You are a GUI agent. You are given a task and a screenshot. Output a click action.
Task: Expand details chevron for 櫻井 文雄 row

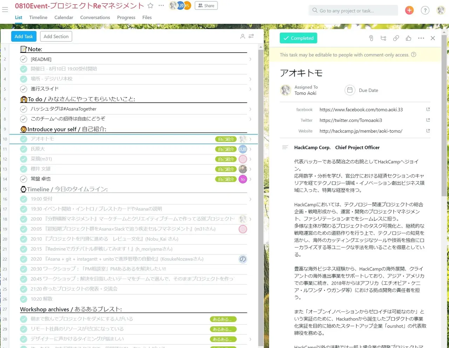[250, 169]
